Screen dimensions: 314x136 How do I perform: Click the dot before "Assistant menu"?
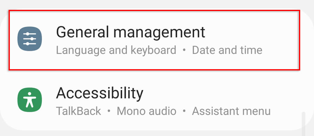pyautogui.click(x=184, y=111)
